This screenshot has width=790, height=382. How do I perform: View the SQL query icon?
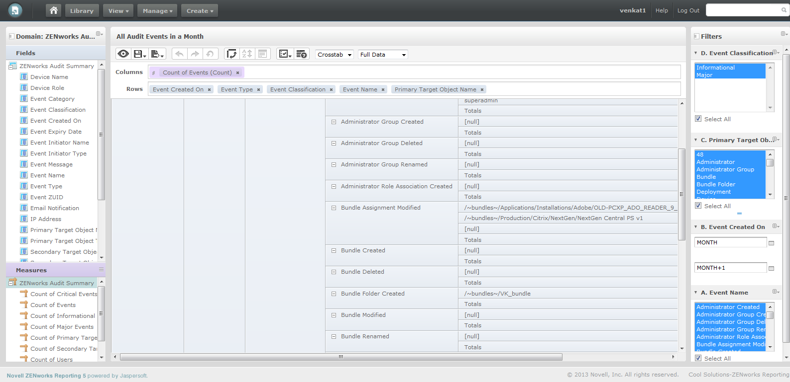pyautogui.click(x=301, y=54)
